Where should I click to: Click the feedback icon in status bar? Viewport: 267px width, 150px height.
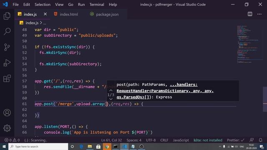coord(252,140)
